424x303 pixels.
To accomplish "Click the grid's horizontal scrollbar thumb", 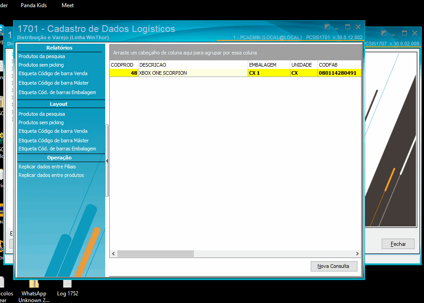I will tap(156, 254).
